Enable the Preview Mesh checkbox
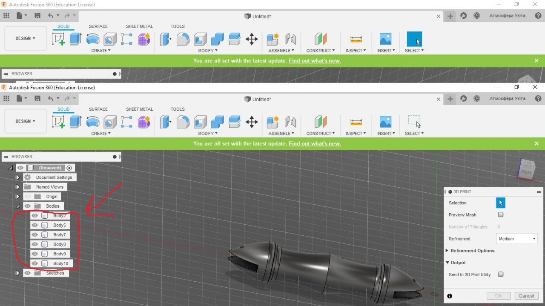The height and width of the screenshot is (306, 545). [x=501, y=214]
